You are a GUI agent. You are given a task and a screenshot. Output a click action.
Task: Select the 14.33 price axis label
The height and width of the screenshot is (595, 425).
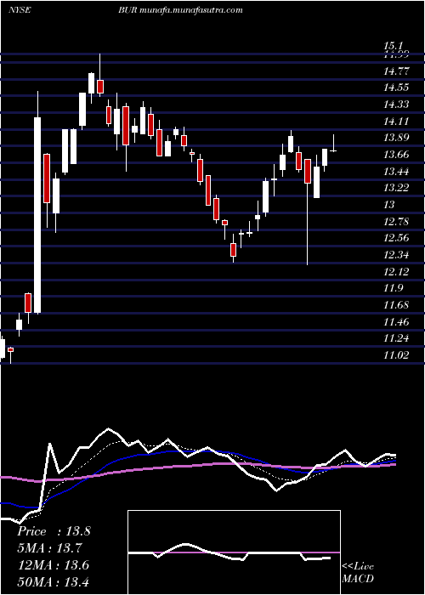[396, 105]
